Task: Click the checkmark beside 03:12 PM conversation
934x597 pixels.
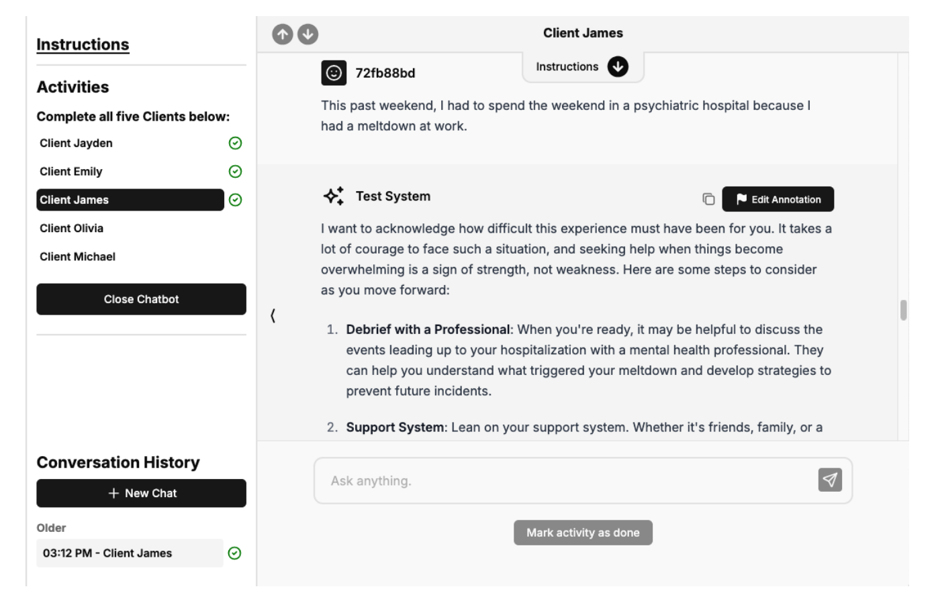Action: [x=234, y=553]
